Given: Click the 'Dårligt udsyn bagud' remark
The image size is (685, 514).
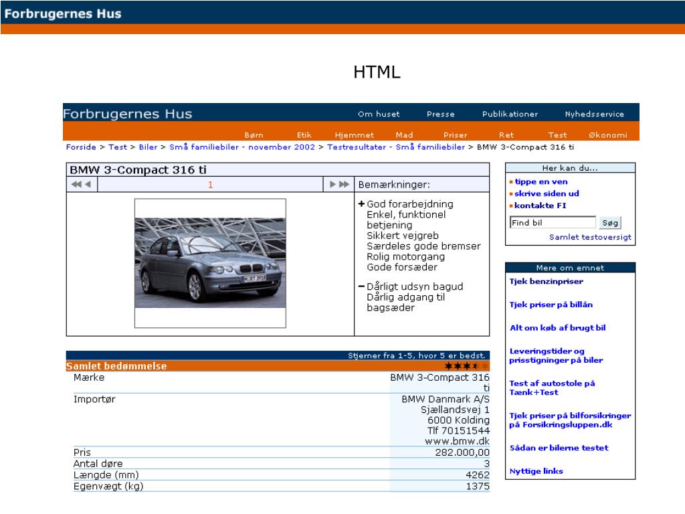Looking at the screenshot, I should coord(415,286).
